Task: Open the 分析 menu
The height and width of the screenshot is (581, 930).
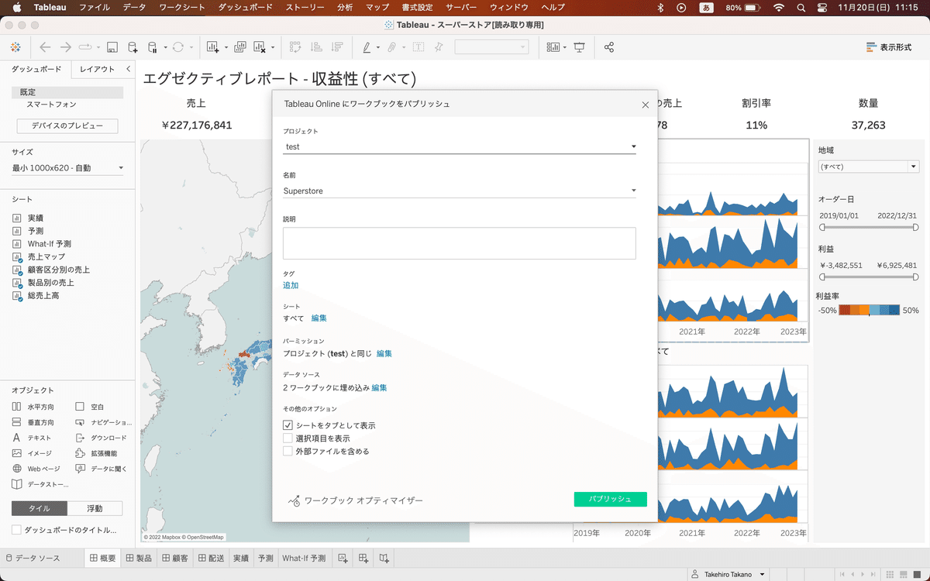Action: tap(345, 7)
